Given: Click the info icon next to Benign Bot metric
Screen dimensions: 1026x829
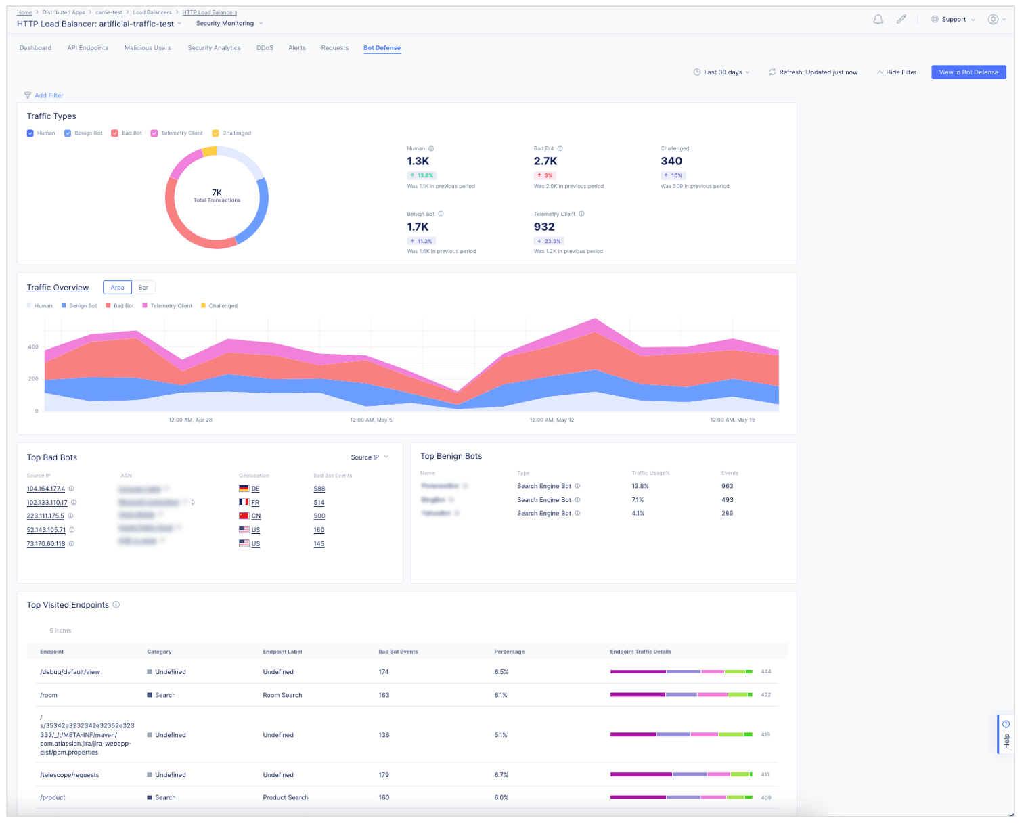Looking at the screenshot, I should tap(441, 214).
